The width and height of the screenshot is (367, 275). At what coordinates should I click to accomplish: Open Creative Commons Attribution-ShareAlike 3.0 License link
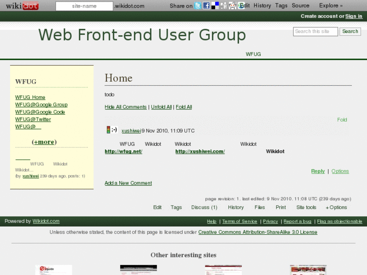click(257, 232)
